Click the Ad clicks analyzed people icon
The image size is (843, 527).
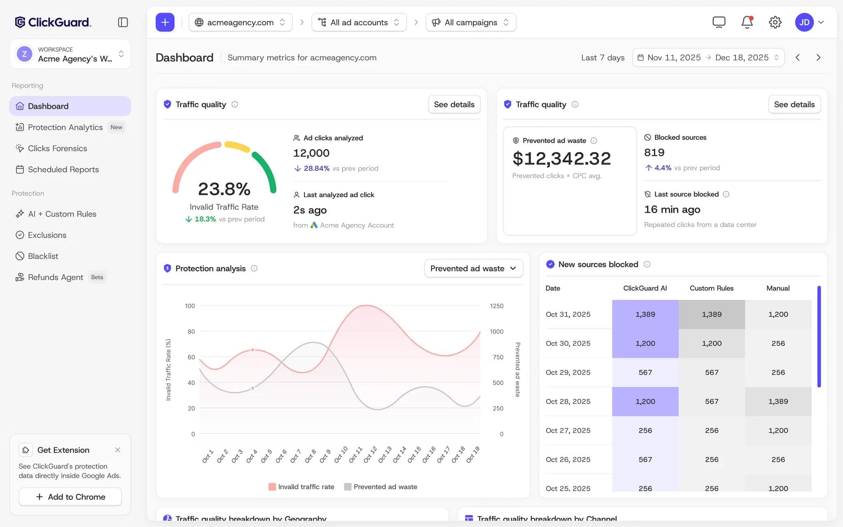(x=296, y=138)
